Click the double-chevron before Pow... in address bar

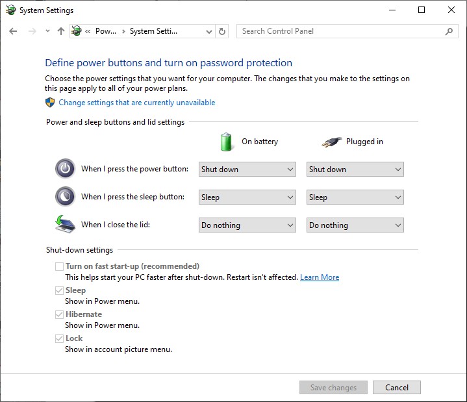click(88, 31)
